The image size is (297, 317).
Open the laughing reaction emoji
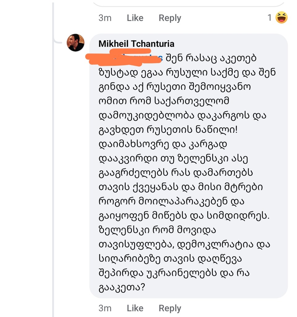281,17
